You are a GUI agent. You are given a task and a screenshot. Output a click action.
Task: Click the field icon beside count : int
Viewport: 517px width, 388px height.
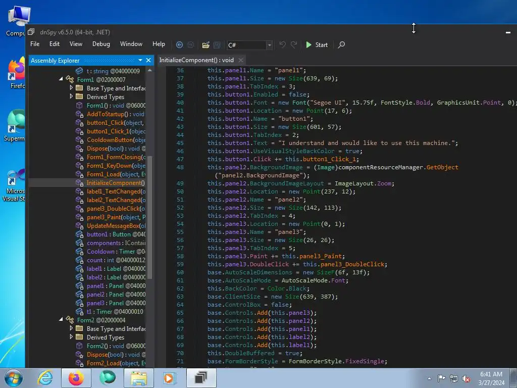[79, 260]
